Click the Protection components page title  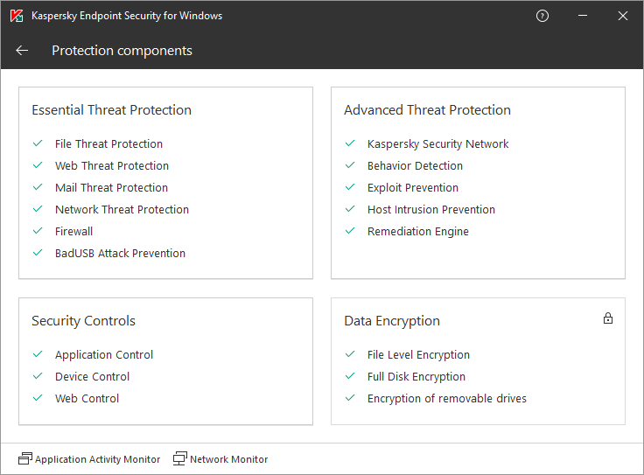click(x=122, y=51)
